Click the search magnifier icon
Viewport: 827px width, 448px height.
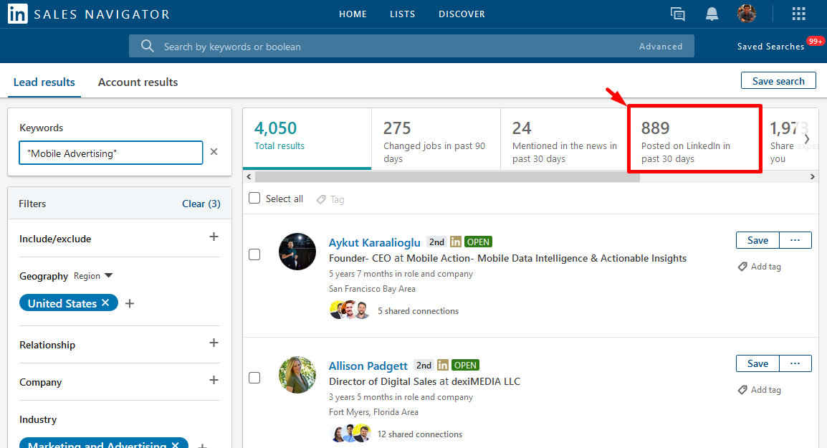coord(147,46)
